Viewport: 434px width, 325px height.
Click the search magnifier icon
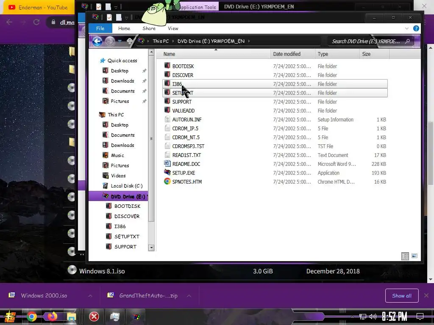click(407, 41)
